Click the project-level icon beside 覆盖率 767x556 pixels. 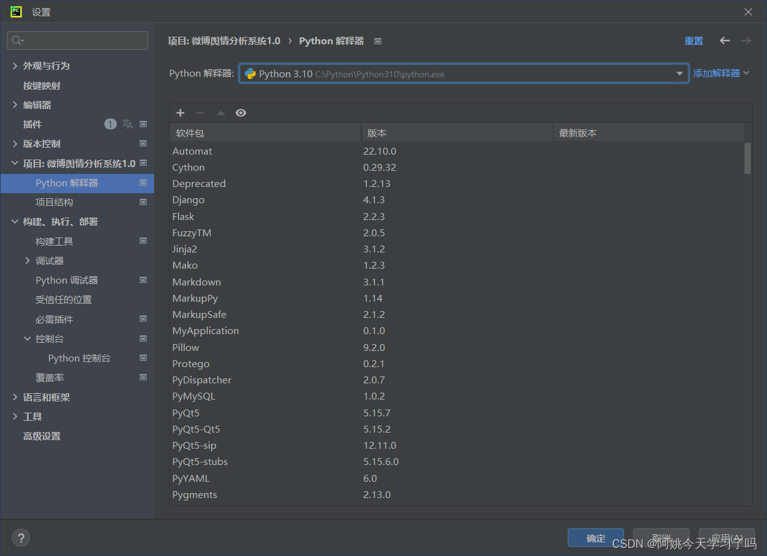point(143,377)
